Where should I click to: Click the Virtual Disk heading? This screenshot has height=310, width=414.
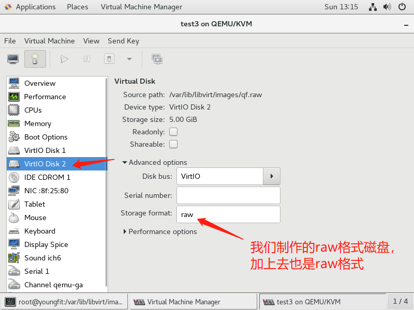click(135, 81)
